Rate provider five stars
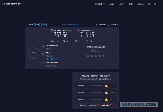Image resolution: width=163 pixels, height=112 pixels. 104,56
